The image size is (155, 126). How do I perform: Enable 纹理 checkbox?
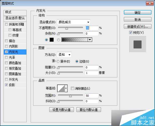pos(10,35)
